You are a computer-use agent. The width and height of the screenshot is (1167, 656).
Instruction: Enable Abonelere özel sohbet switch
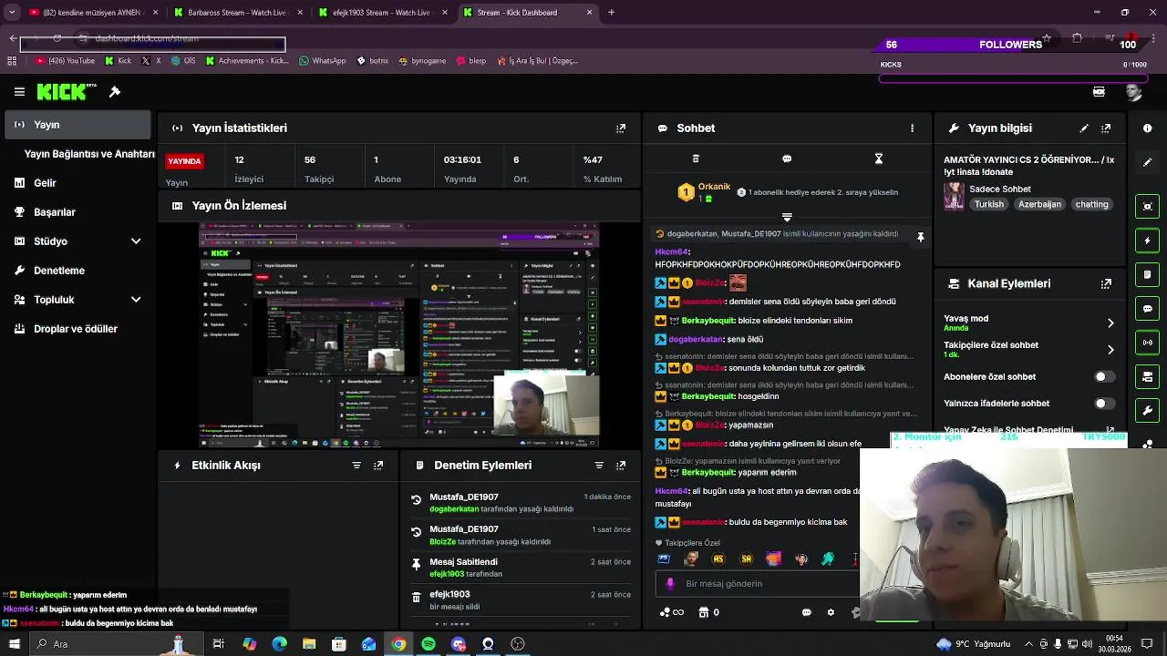1104,376
